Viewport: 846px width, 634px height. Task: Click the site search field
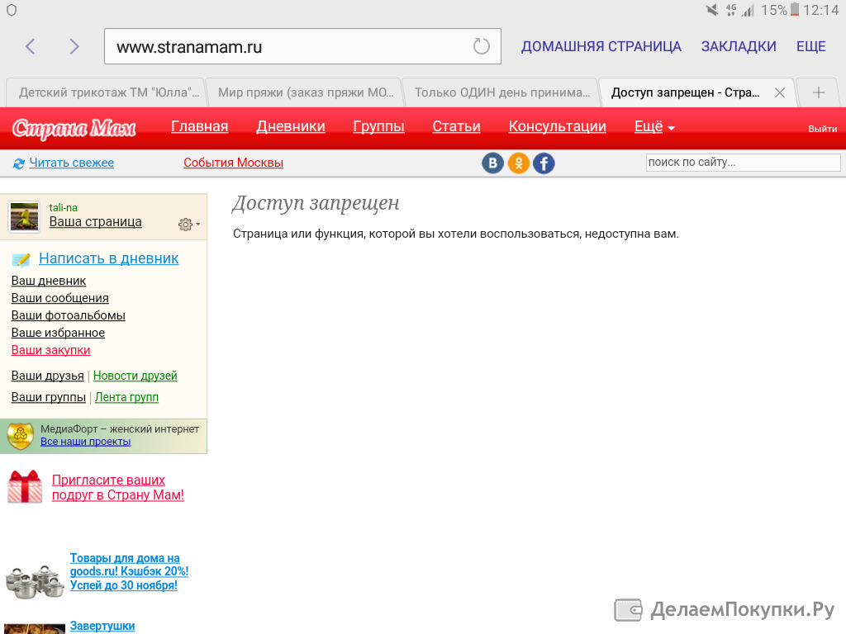pyautogui.click(x=743, y=163)
